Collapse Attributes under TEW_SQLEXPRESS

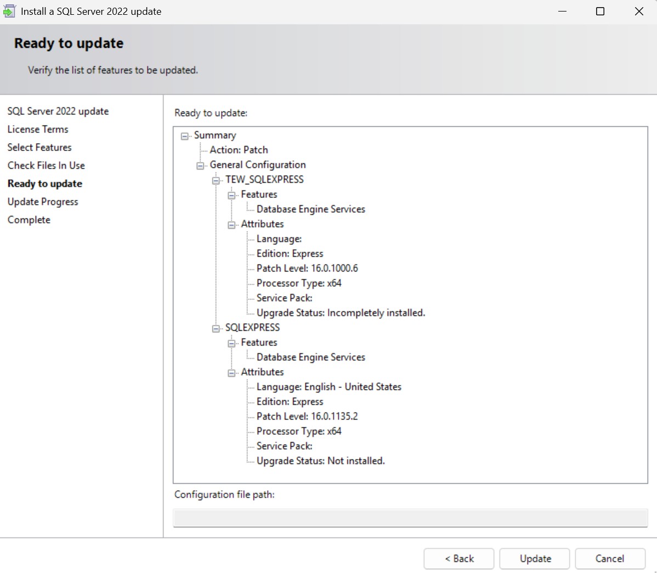[x=231, y=225]
